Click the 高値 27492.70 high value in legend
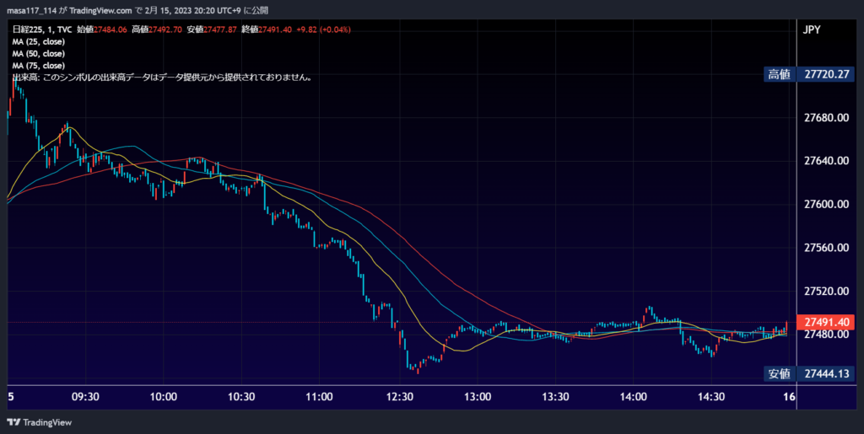This screenshot has height=434, width=864. (157, 29)
